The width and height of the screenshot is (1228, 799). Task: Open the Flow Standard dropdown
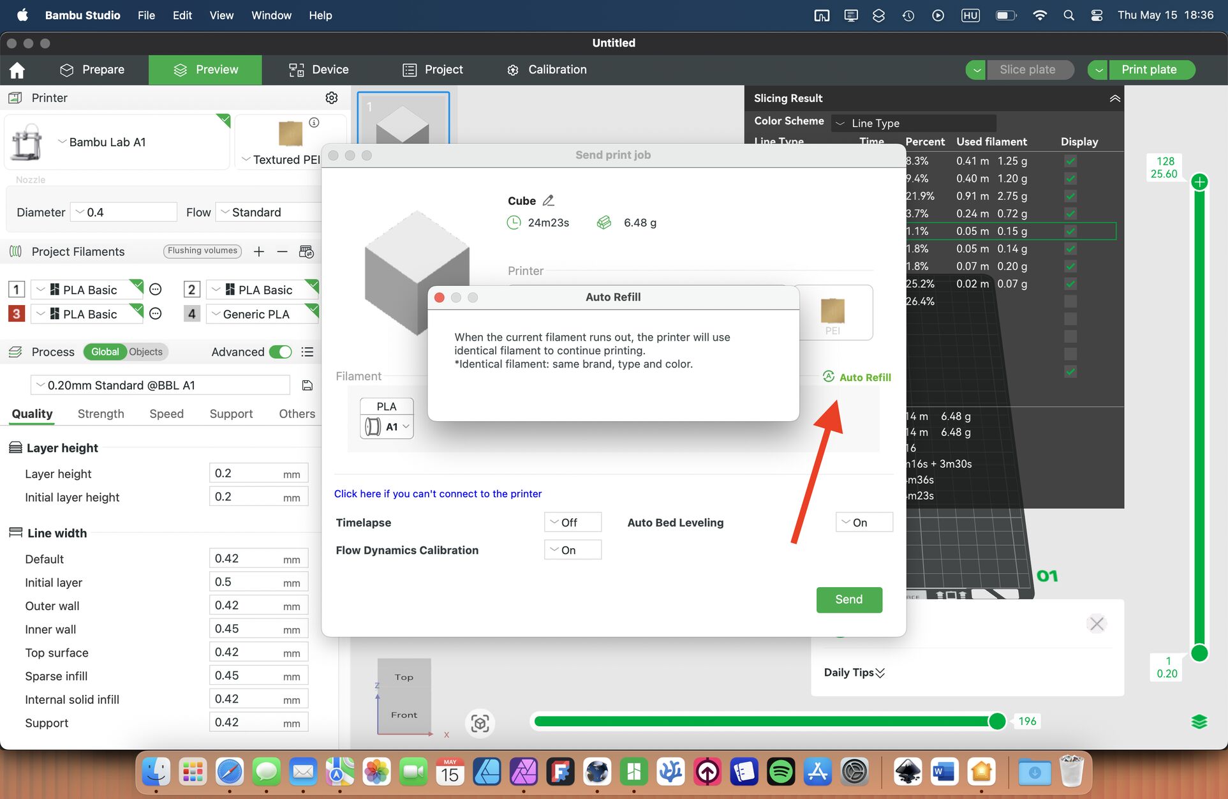268,212
